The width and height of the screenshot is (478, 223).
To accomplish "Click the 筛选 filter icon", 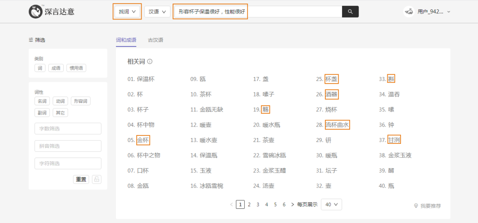I will point(31,40).
